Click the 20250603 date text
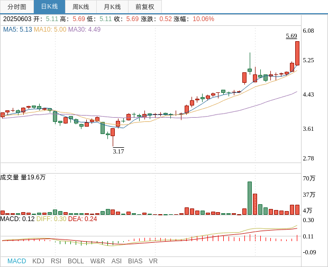 17,19
